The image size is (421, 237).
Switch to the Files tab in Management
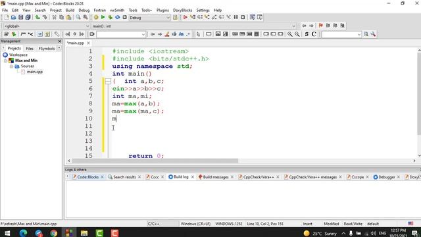(x=30, y=49)
